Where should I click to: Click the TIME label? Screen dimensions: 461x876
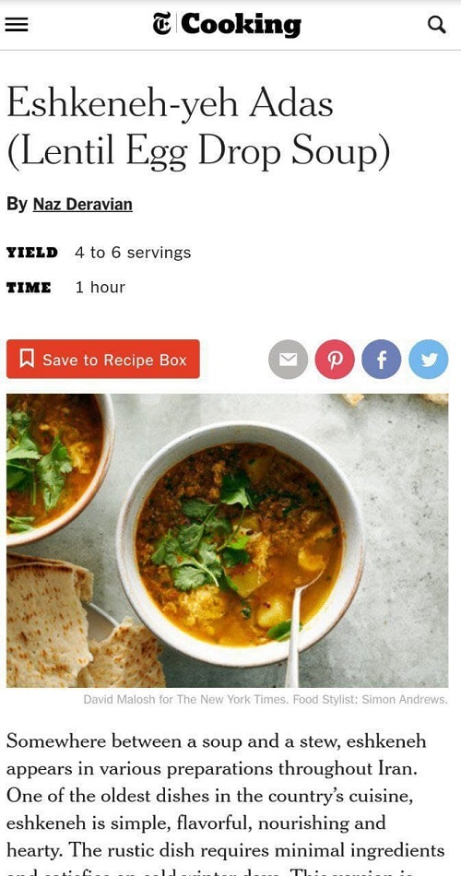pos(29,288)
